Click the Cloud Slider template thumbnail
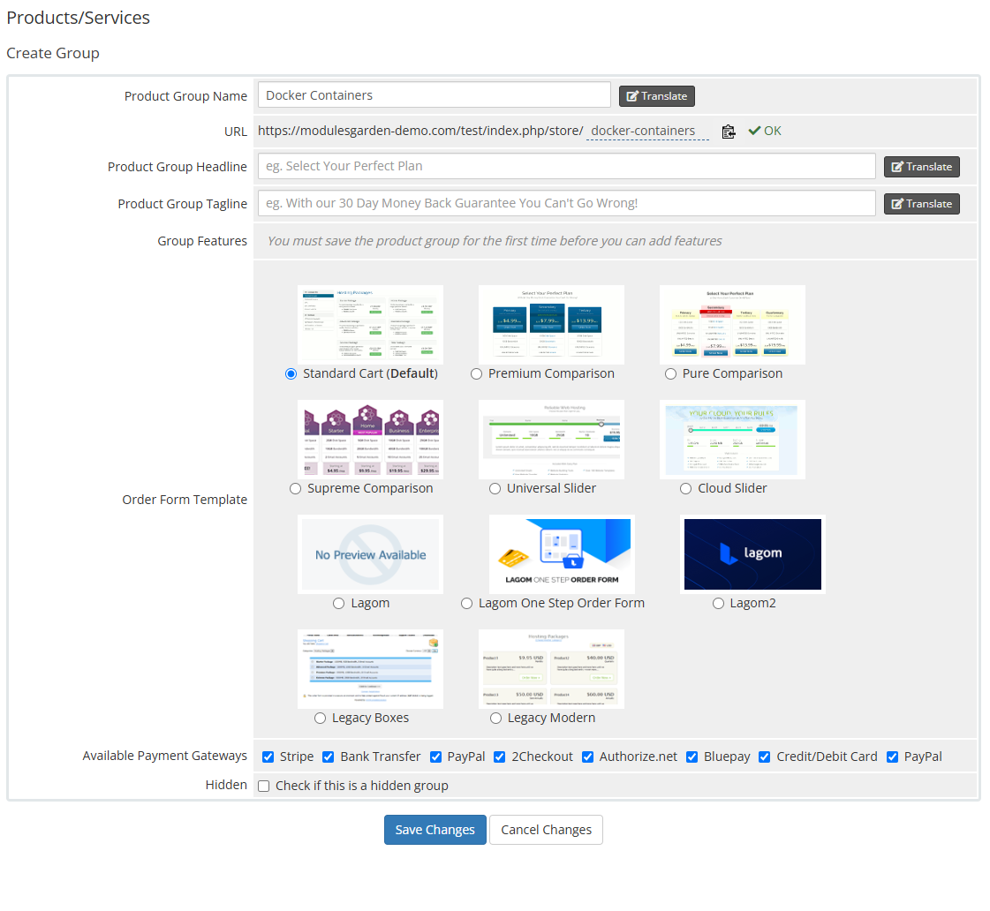990x911 pixels. [x=732, y=440]
